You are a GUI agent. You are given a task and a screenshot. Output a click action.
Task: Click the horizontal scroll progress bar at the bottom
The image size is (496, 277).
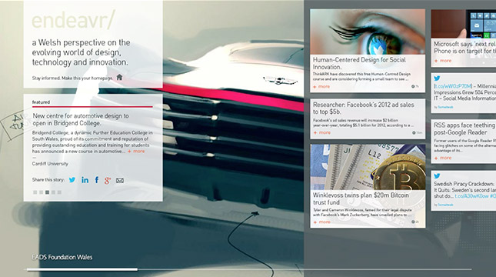tap(249, 269)
